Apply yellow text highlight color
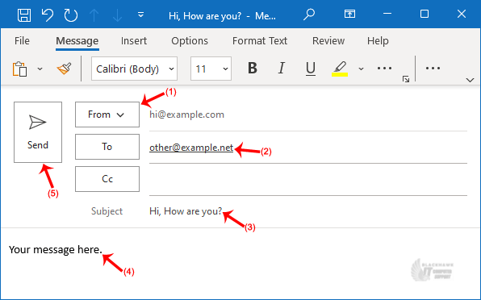Viewport: 481px width, 300px height. (x=340, y=69)
